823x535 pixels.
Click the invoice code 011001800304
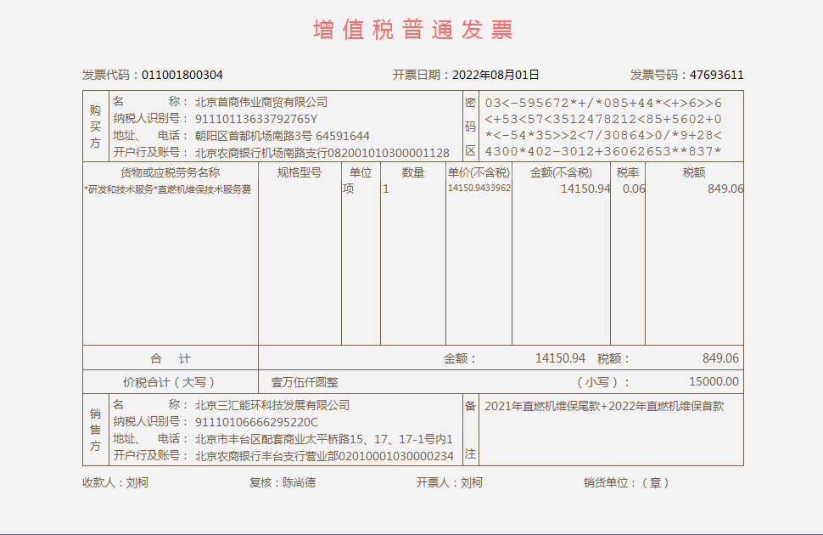click(182, 75)
